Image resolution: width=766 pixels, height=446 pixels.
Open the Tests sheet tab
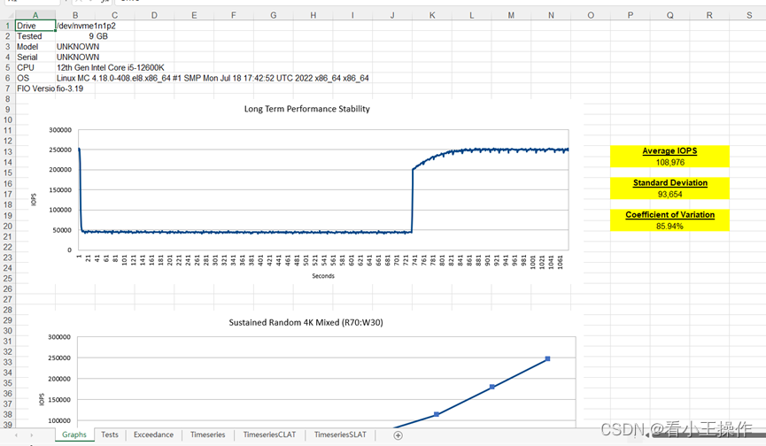(110, 434)
